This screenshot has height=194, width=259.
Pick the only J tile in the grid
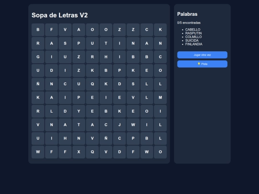click(119, 125)
